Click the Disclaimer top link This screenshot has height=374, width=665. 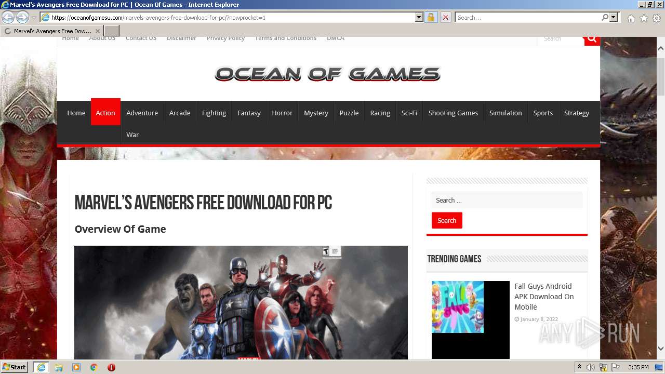[181, 38]
